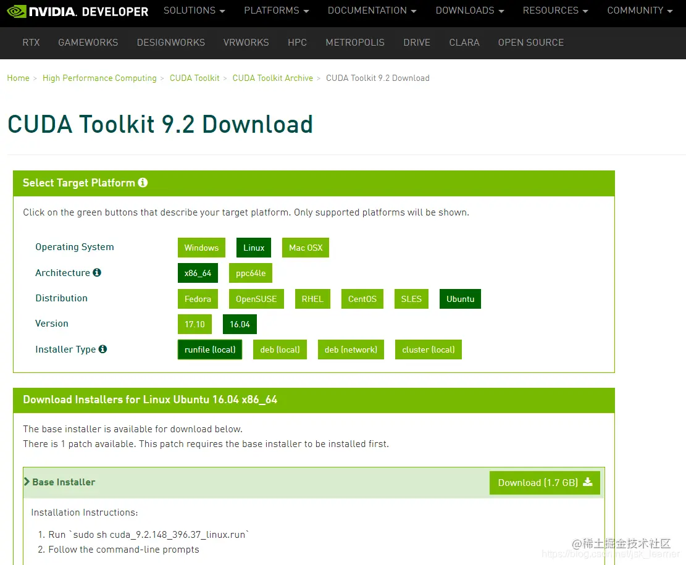
Task: Select deb (network) installer type
Action: tap(351, 349)
